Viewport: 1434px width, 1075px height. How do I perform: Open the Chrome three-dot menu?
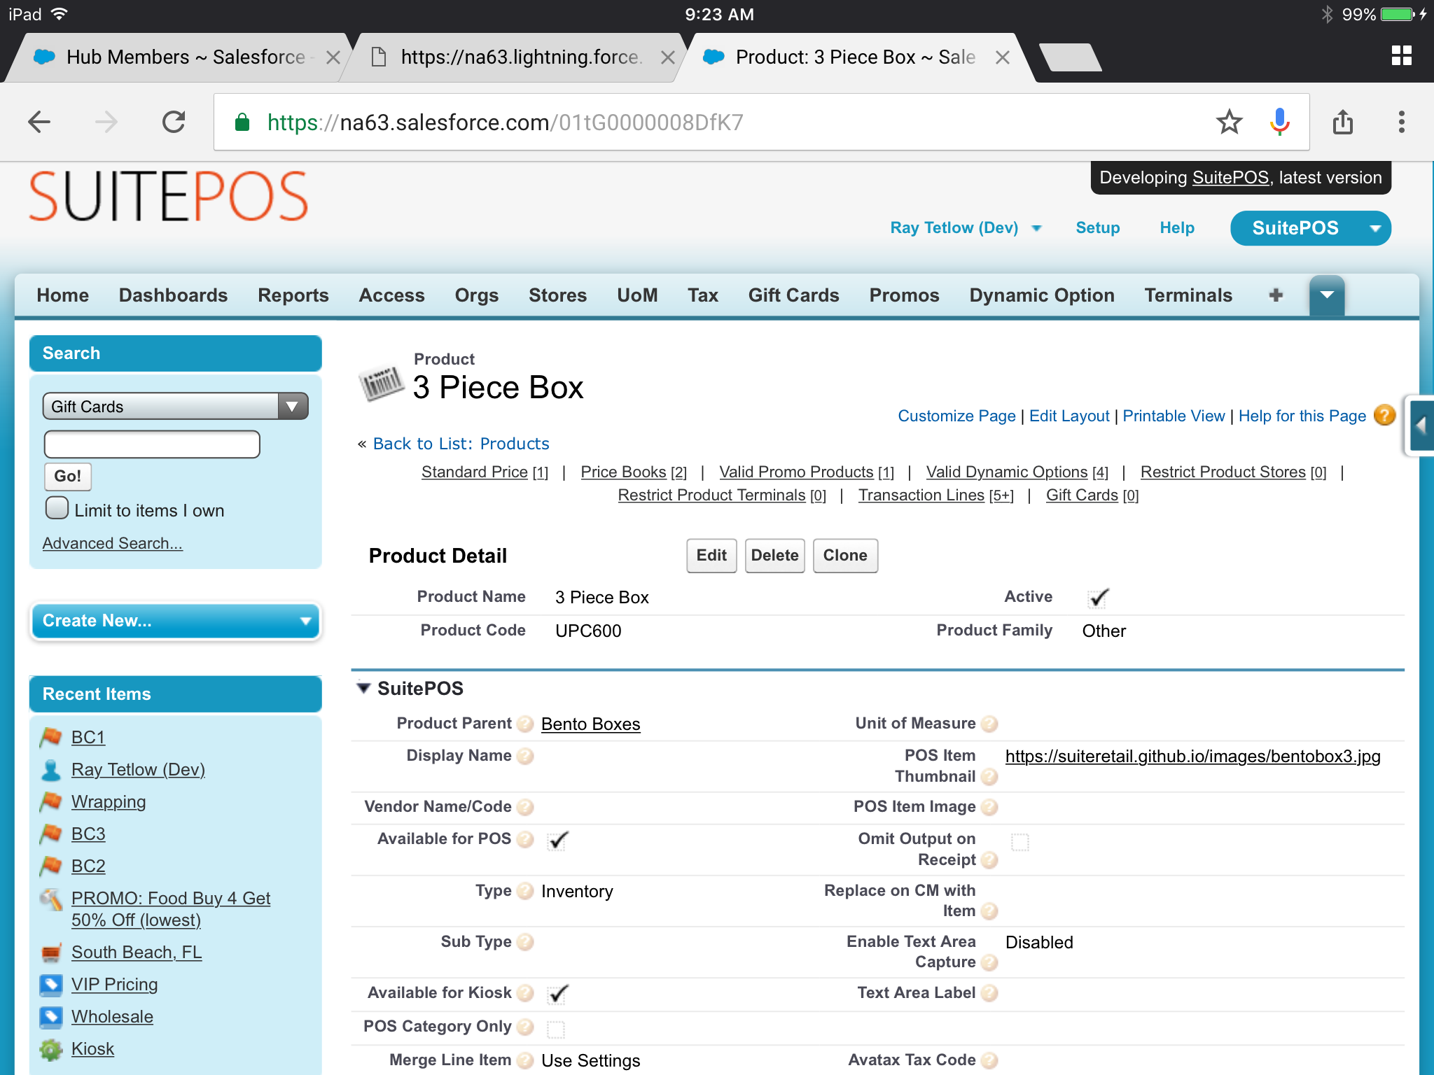(x=1401, y=122)
